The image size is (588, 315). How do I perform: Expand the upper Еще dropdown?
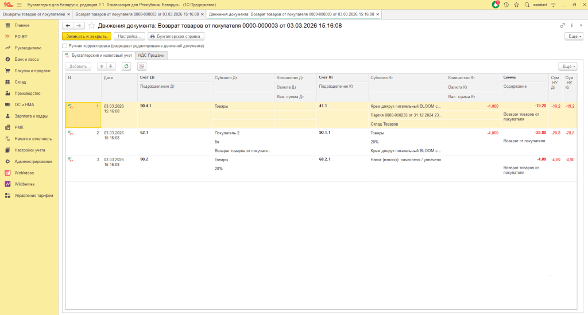click(x=574, y=36)
